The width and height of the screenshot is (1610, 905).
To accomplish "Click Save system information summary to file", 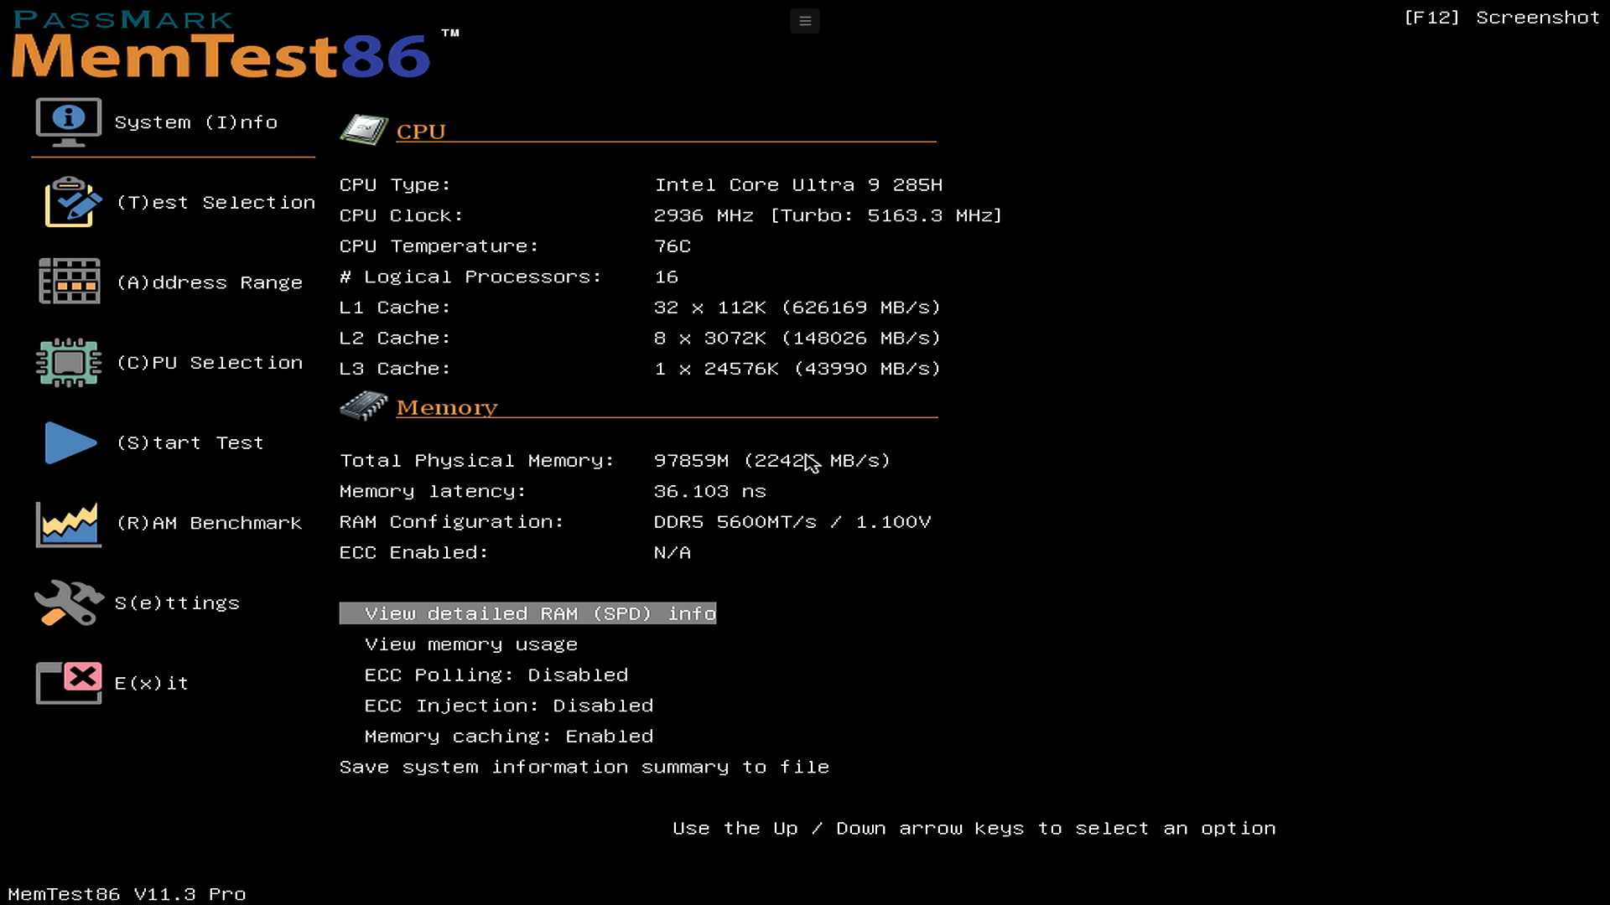I will [584, 768].
